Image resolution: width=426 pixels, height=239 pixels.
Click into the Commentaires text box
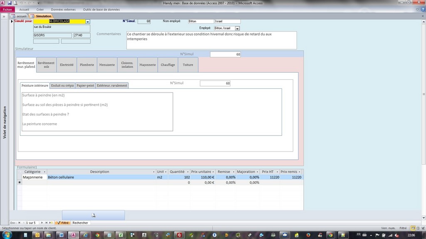click(x=211, y=40)
